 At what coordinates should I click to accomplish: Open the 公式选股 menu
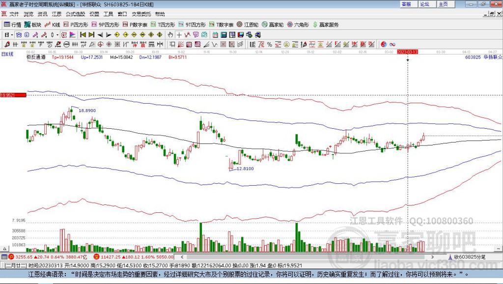(75, 14)
